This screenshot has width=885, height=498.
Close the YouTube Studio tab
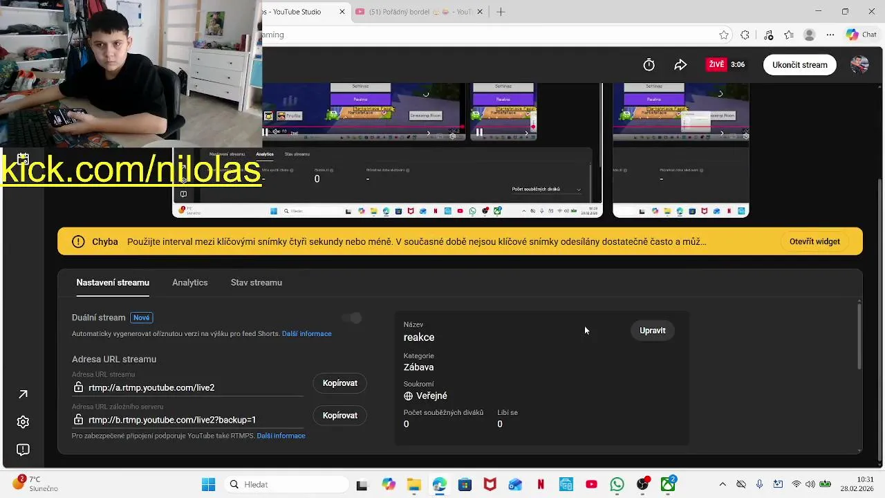(x=342, y=12)
